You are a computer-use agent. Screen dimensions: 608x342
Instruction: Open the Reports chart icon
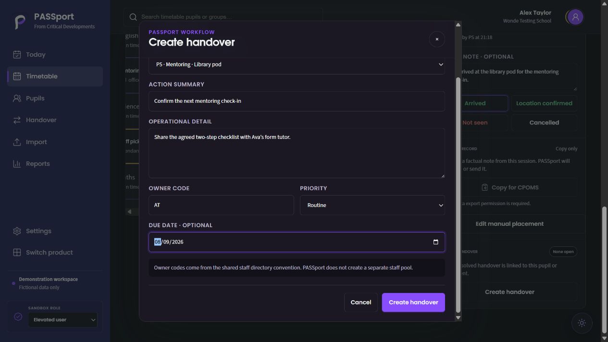tap(17, 164)
